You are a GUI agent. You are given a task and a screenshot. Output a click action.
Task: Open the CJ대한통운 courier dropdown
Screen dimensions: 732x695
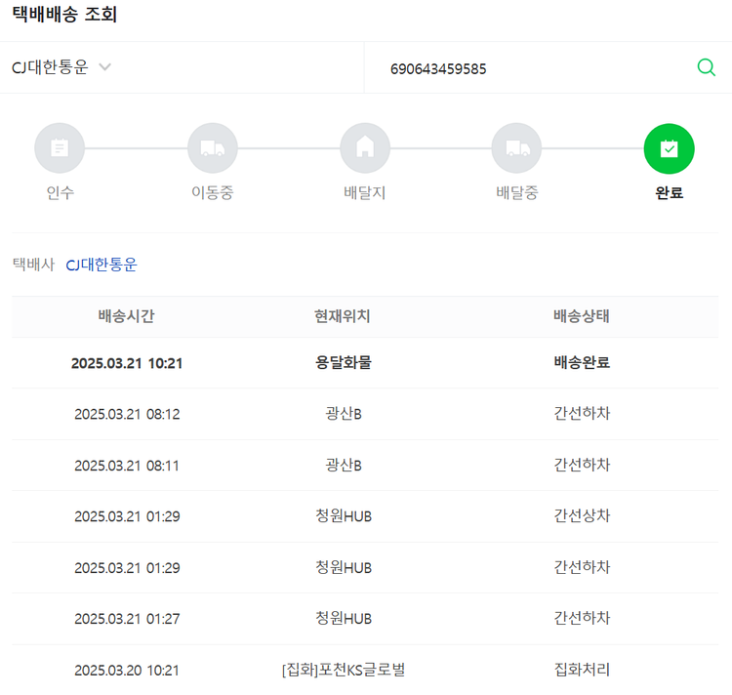(x=51, y=67)
